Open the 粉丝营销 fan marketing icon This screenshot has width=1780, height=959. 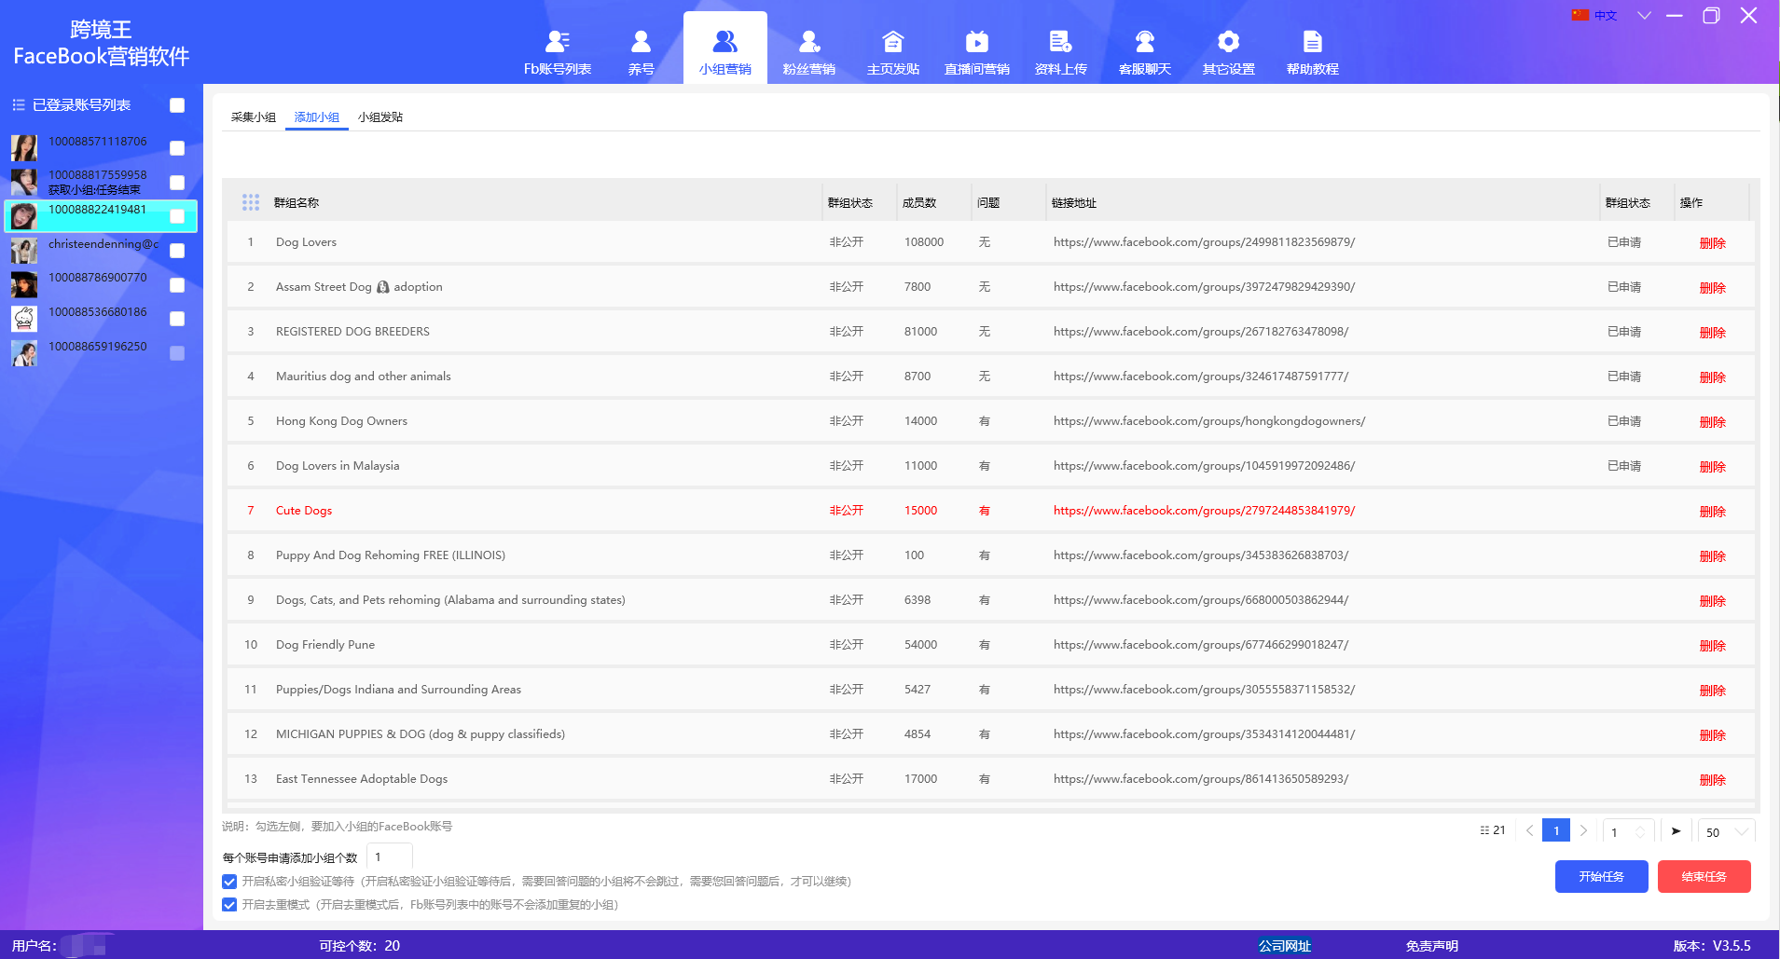[x=808, y=42]
